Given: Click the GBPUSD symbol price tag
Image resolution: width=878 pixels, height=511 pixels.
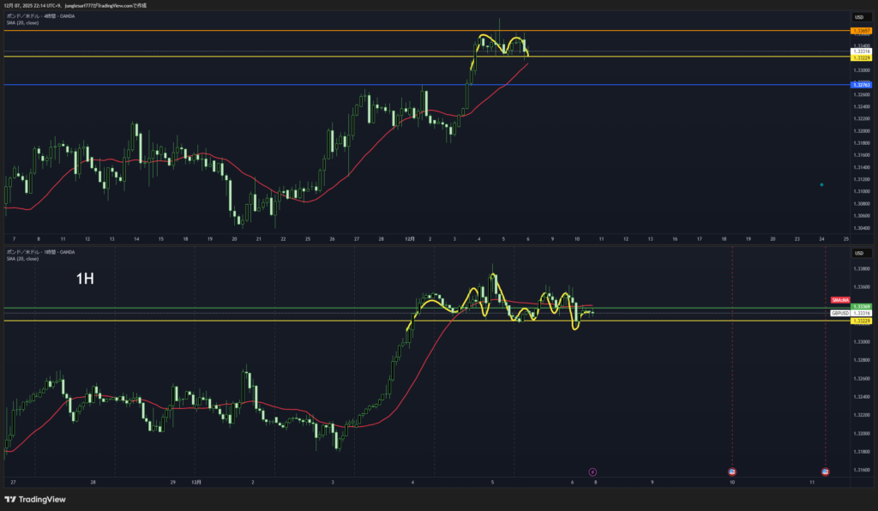Looking at the screenshot, I should coord(839,314).
